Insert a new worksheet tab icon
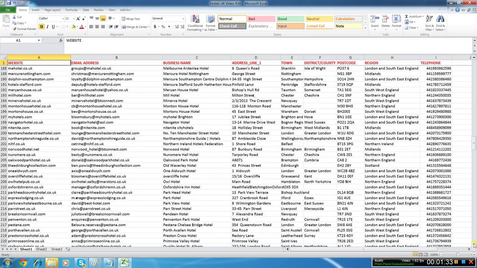This screenshot has height=268, width=477. [67, 249]
